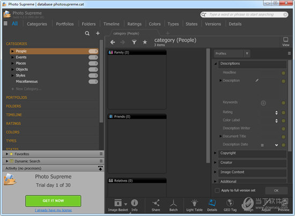Click I already have my license link
The image size is (295, 216).
coord(53,210)
